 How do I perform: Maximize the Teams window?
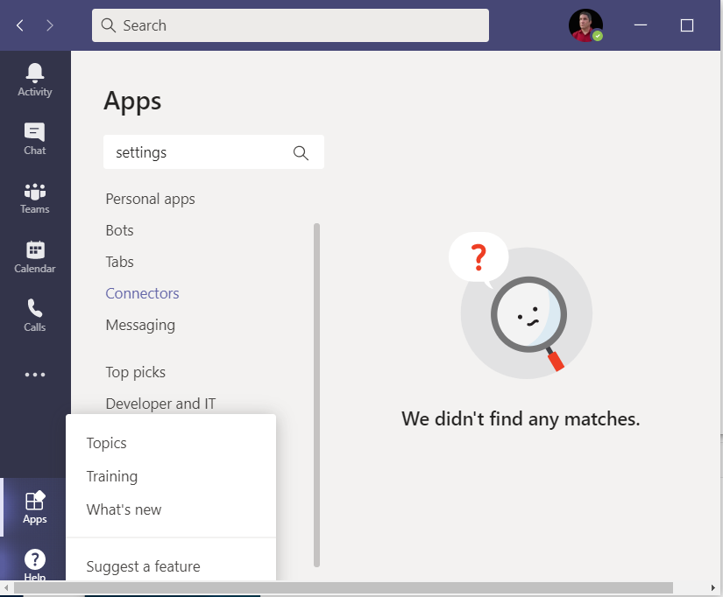pos(687,25)
